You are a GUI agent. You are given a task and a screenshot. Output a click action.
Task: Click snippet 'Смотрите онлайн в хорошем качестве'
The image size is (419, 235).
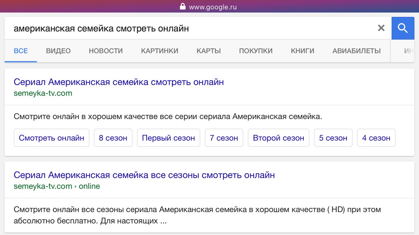point(168,117)
